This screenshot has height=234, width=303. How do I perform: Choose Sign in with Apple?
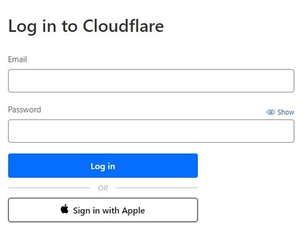(103, 210)
